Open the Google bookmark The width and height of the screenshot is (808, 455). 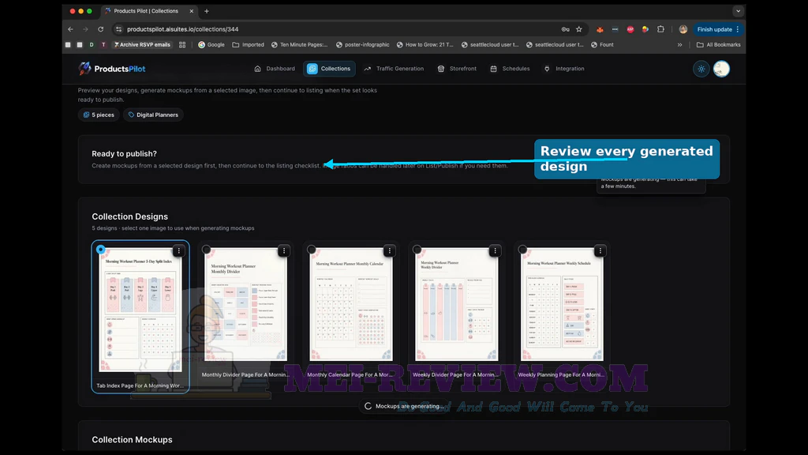click(211, 45)
